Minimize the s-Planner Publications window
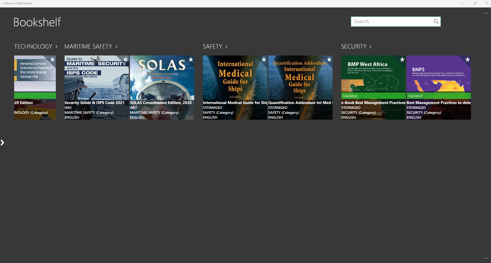Image resolution: width=491 pixels, height=263 pixels. tap(463, 3)
